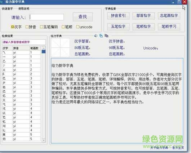The height and width of the screenshot is (153, 191).
Task: Click the 汉字拼音 label
Action: (x=117, y=41)
